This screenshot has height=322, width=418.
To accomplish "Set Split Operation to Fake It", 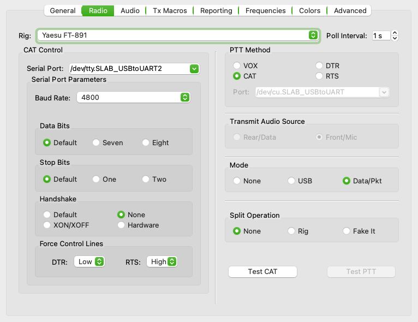I will point(359,231).
